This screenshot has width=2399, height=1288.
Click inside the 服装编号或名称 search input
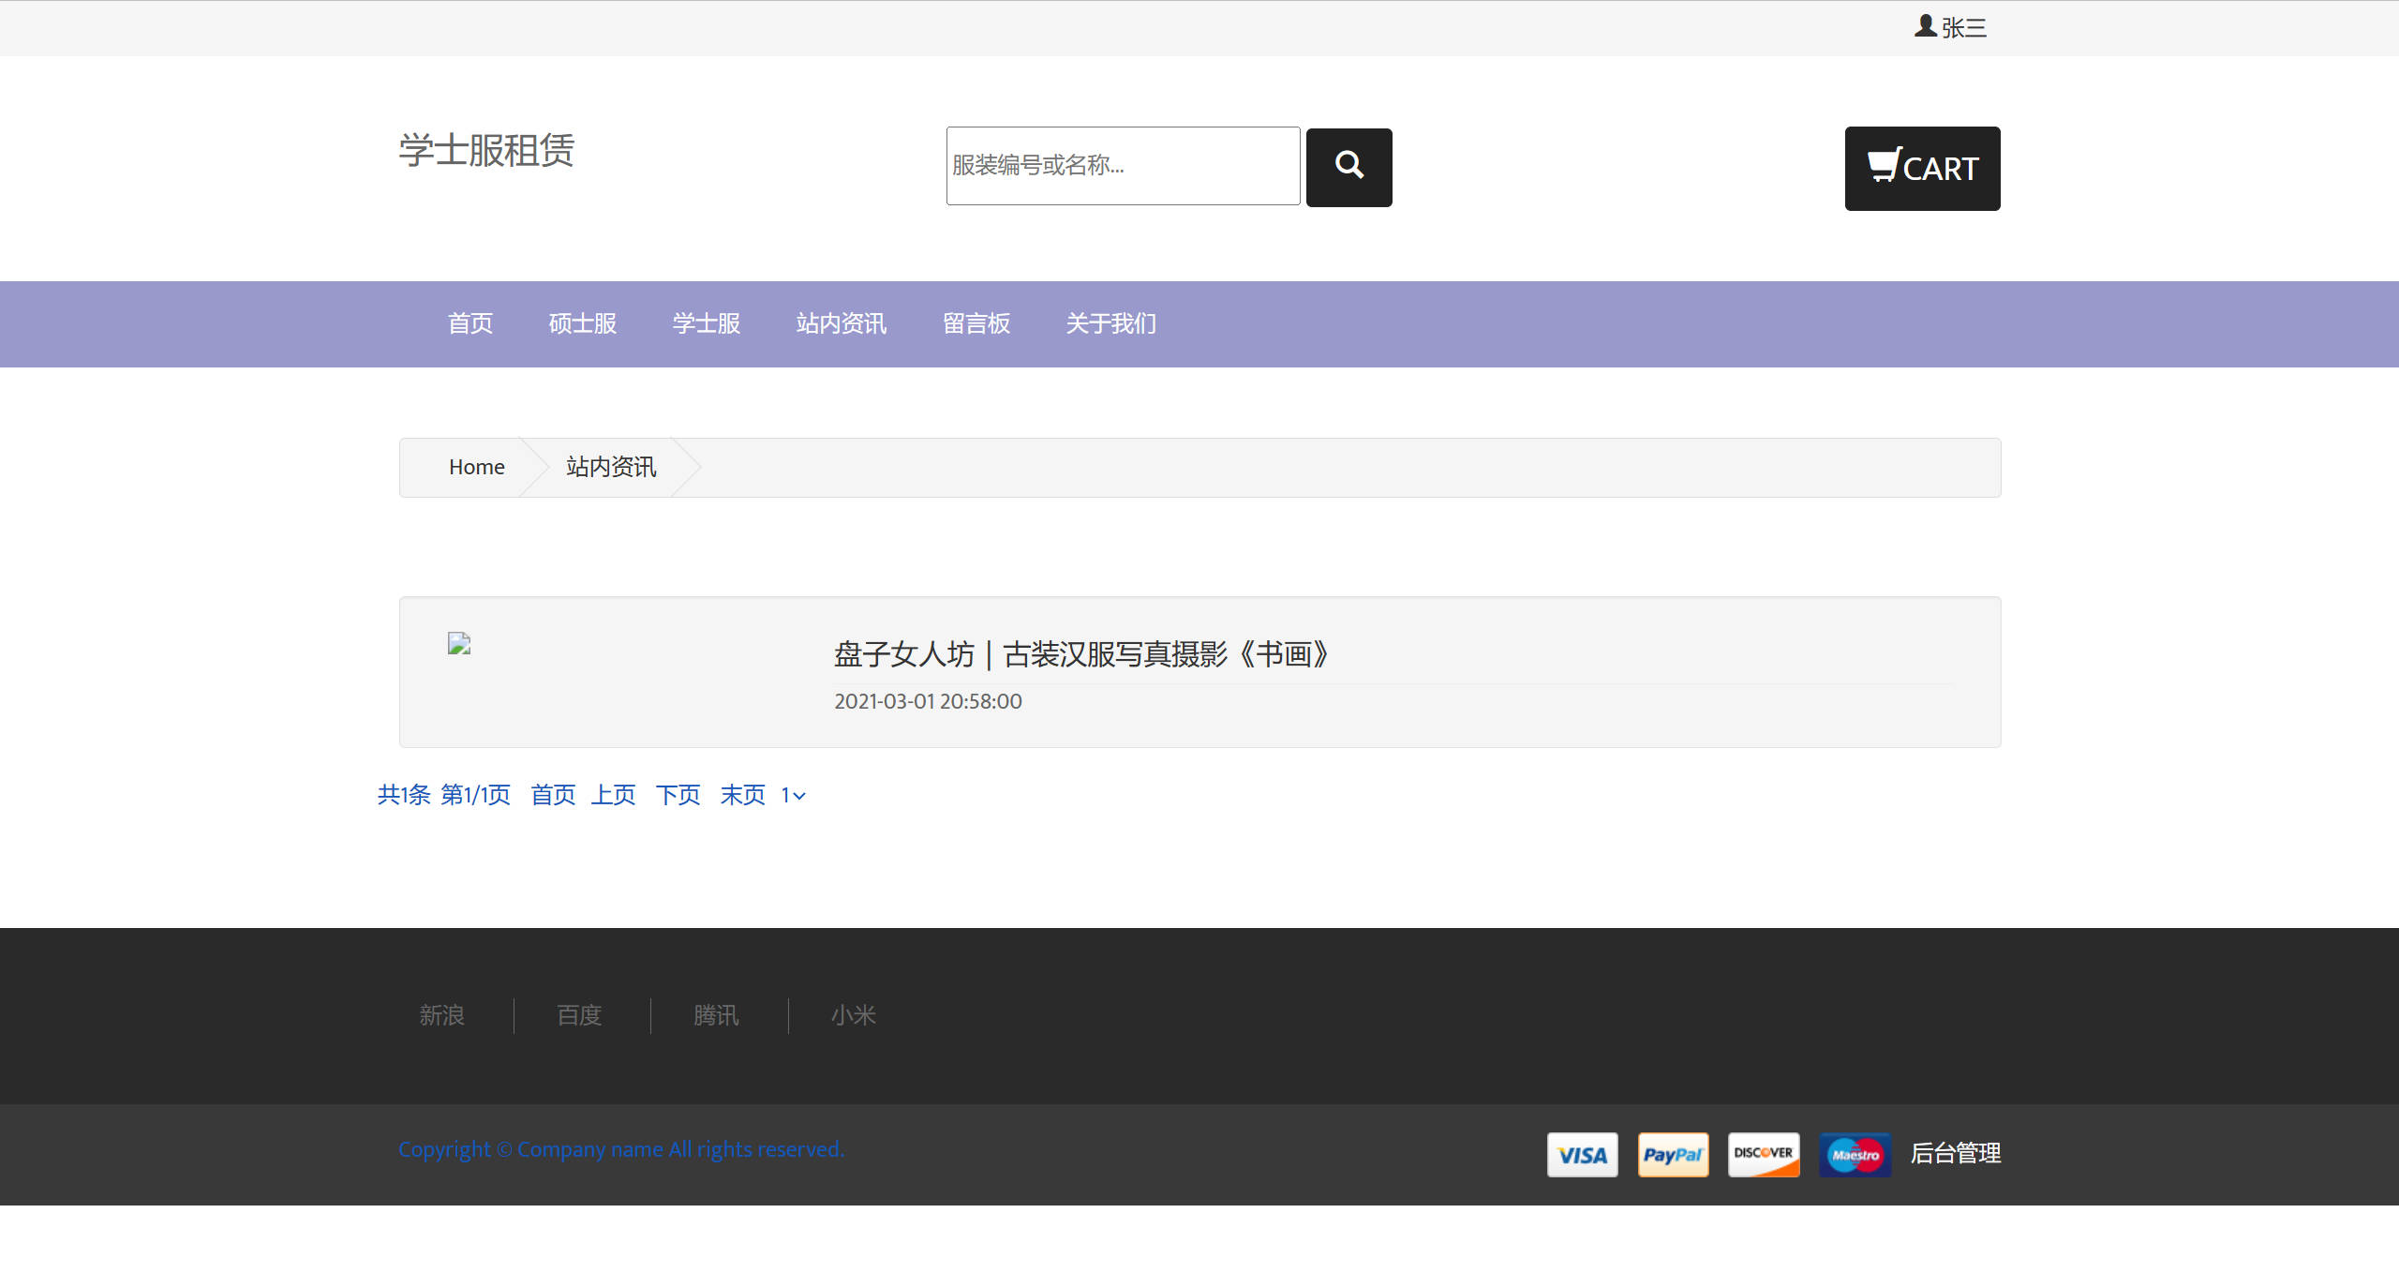pyautogui.click(x=1123, y=166)
